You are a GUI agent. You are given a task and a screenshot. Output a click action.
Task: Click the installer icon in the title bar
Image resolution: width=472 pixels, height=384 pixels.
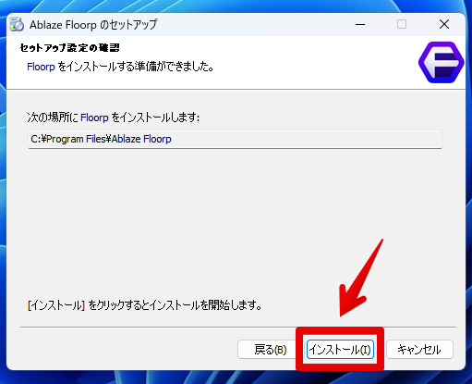pyautogui.click(x=17, y=24)
